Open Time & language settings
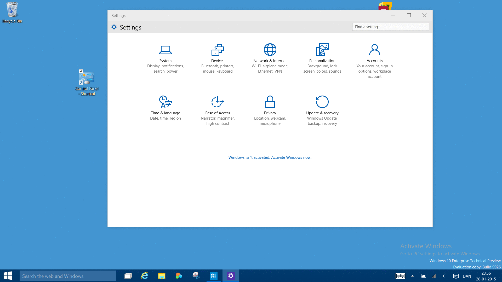 point(165,102)
